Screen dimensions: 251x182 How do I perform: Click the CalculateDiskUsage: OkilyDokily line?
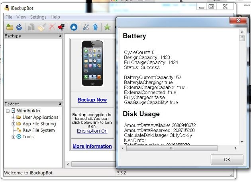pos(158,135)
